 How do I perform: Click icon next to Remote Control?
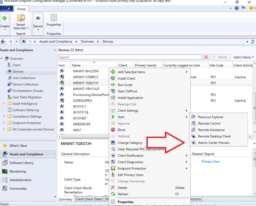[193, 123]
